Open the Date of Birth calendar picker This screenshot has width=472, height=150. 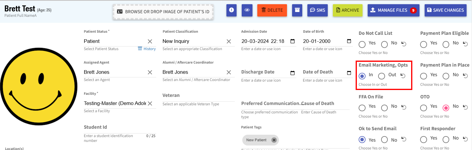click(x=349, y=41)
